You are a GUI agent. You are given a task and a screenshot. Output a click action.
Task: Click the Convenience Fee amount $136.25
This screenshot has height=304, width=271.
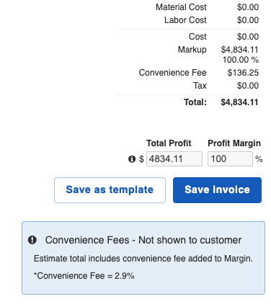tap(243, 73)
